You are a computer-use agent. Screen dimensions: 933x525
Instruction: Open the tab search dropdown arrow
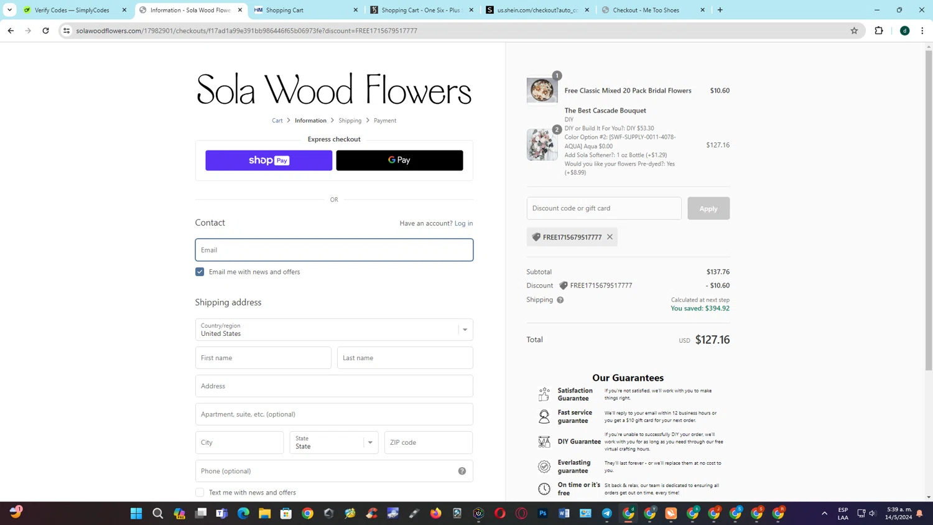click(x=9, y=10)
